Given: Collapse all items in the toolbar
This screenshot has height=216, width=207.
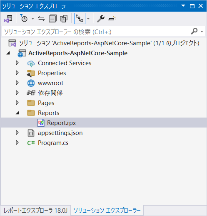Looking at the screenshot, I should click(52, 19).
